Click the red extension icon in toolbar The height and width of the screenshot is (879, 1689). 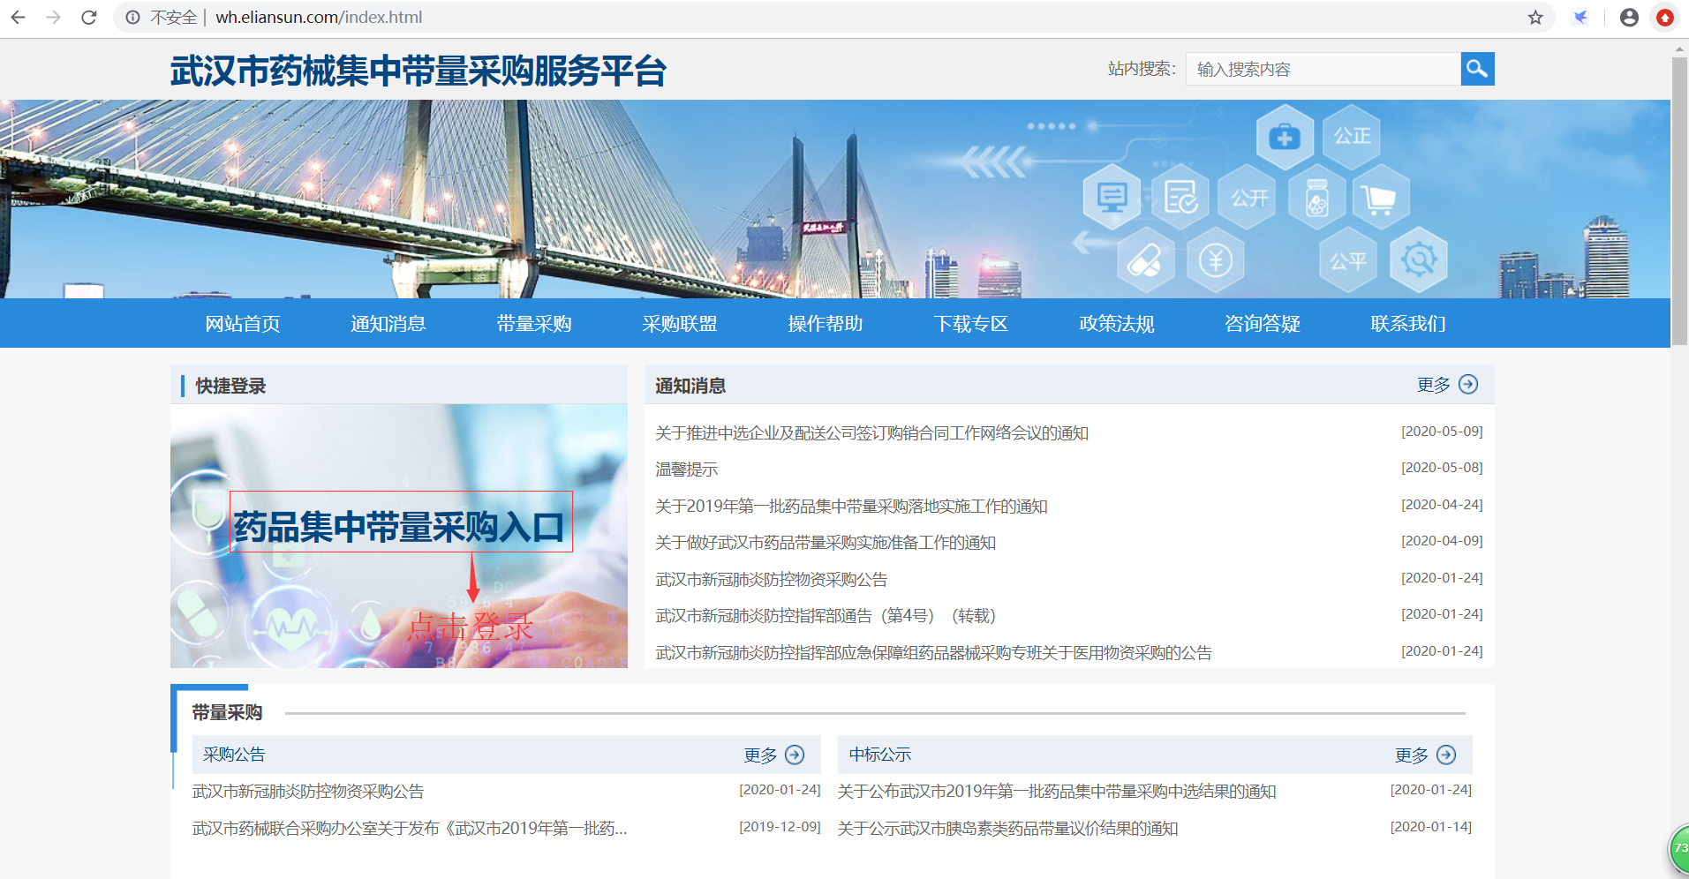click(x=1665, y=18)
